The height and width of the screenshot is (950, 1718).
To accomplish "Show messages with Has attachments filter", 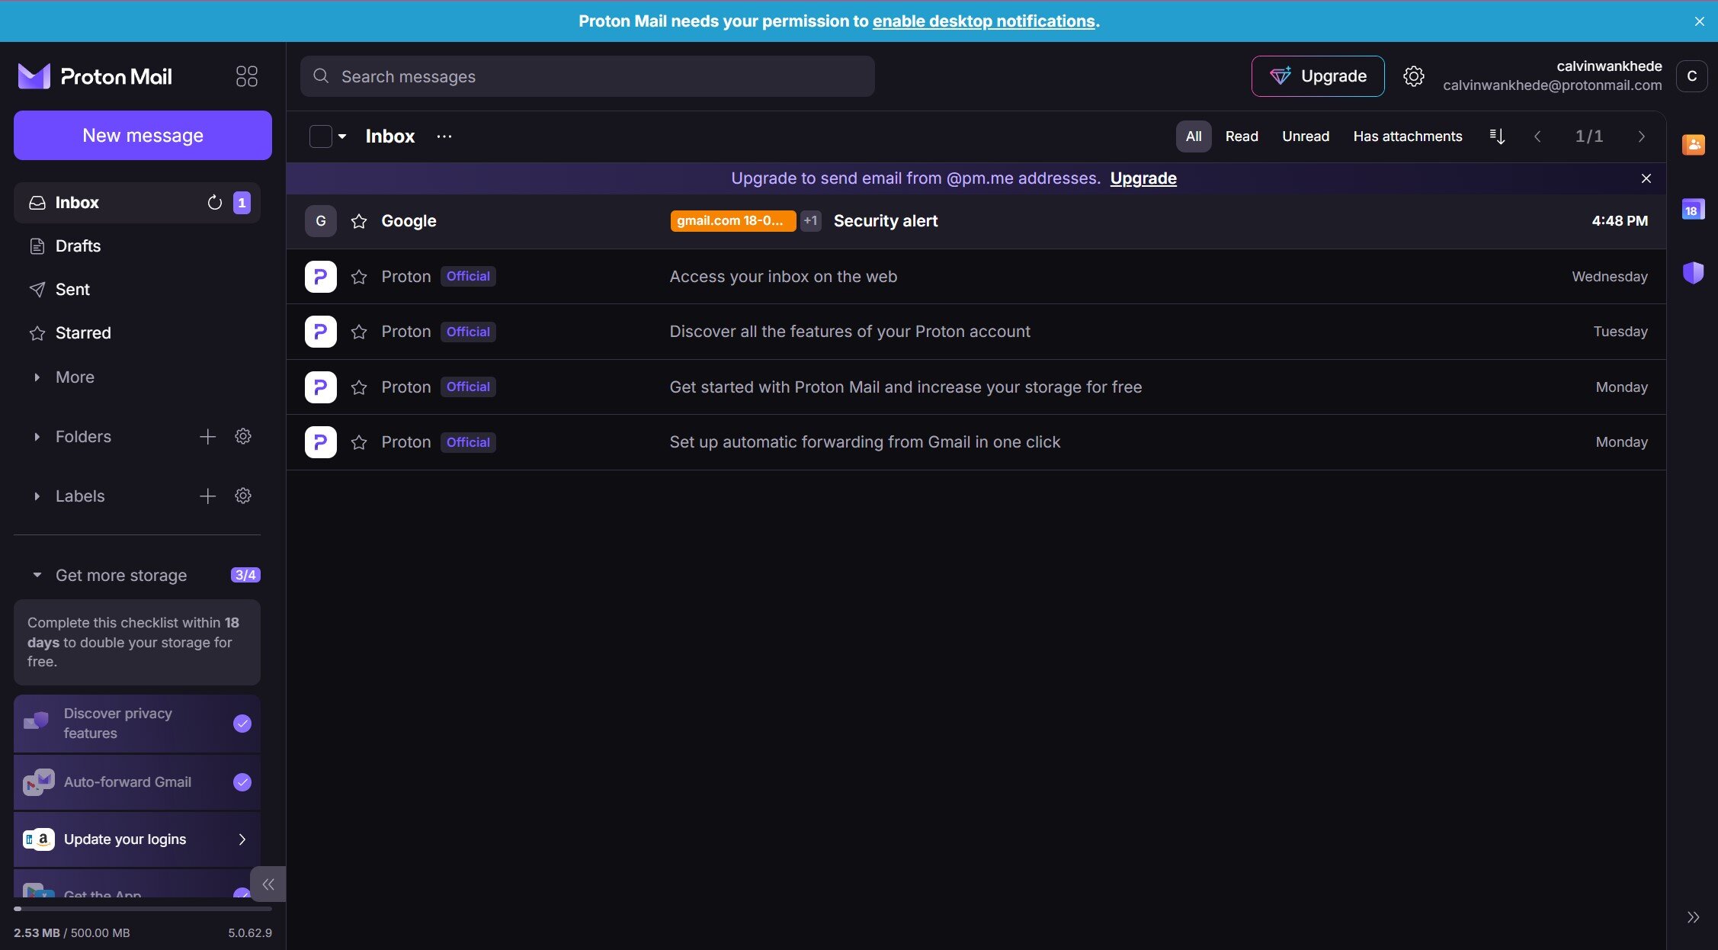I will tap(1407, 136).
